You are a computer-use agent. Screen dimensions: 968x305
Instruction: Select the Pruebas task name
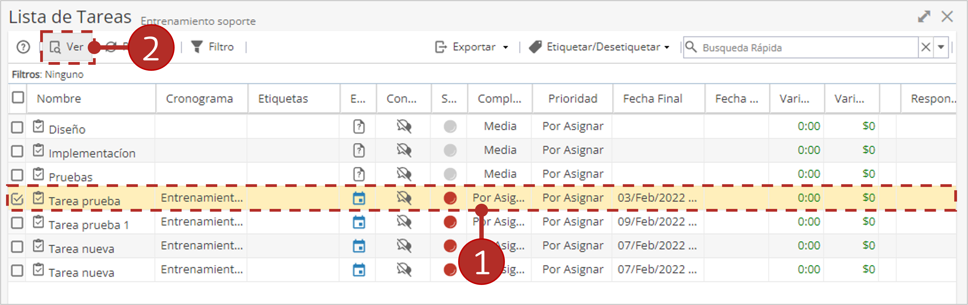71,177
